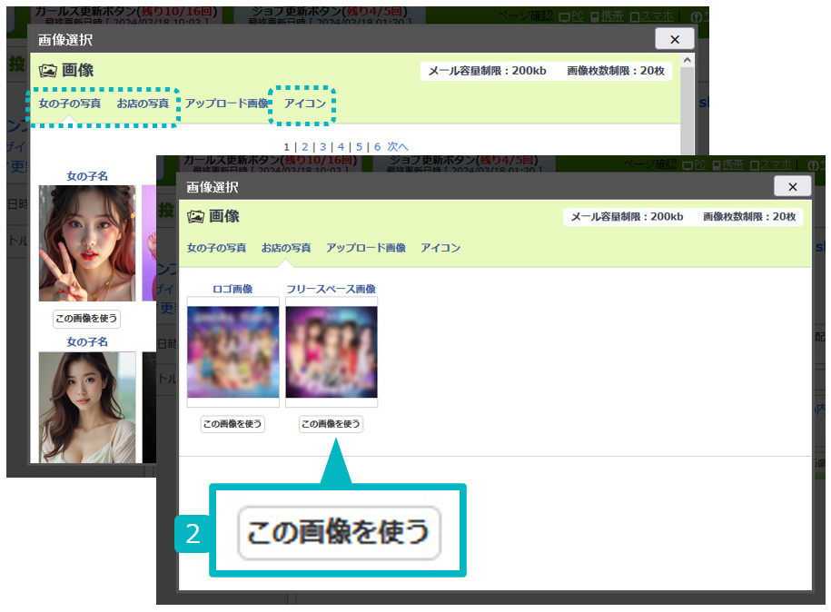Jump to page 6 in pagination
This screenshot has height=612, width=831.
click(377, 146)
